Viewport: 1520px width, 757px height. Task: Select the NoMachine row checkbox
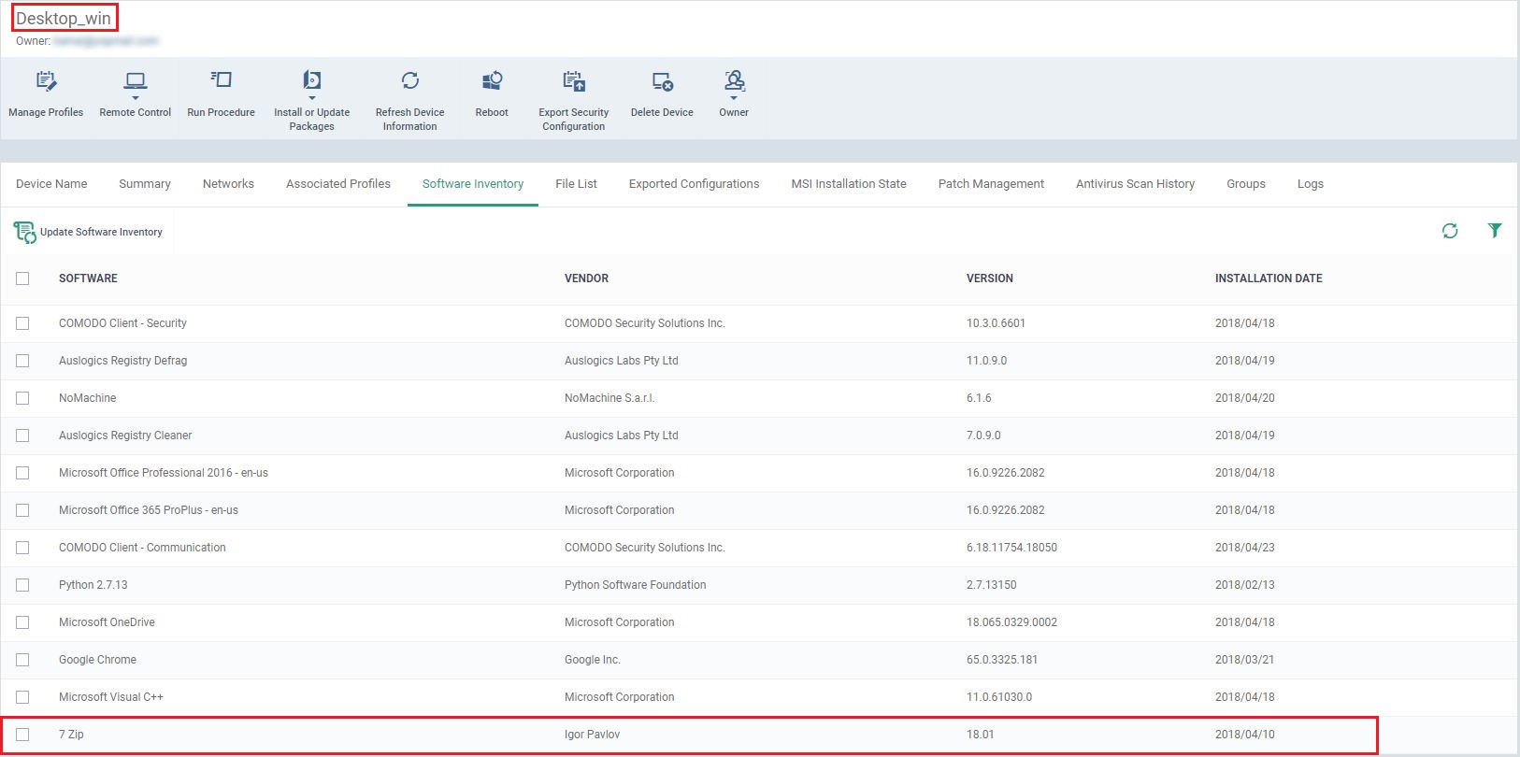(x=22, y=398)
